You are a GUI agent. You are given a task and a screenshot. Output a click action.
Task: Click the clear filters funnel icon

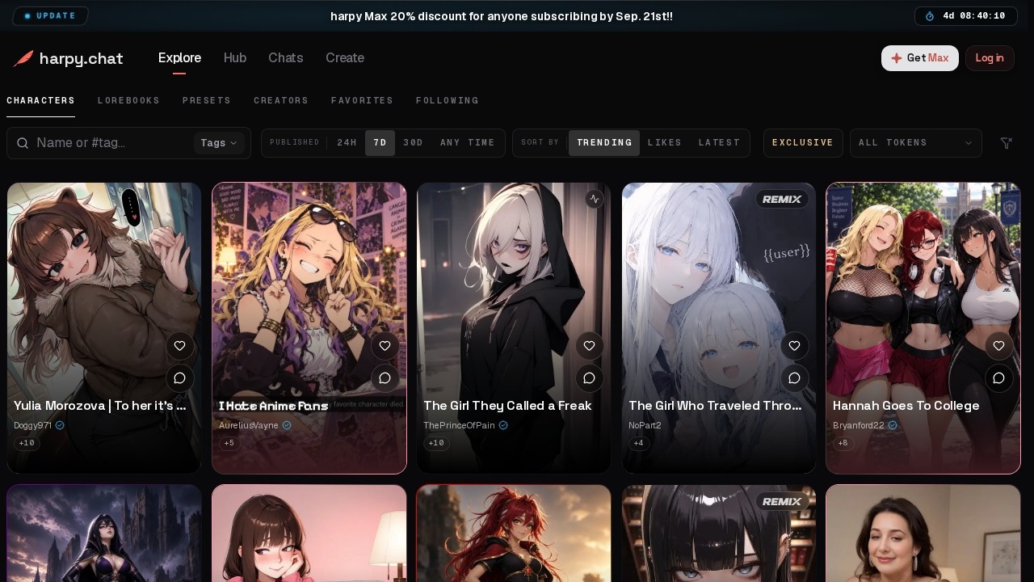pyautogui.click(x=1006, y=143)
